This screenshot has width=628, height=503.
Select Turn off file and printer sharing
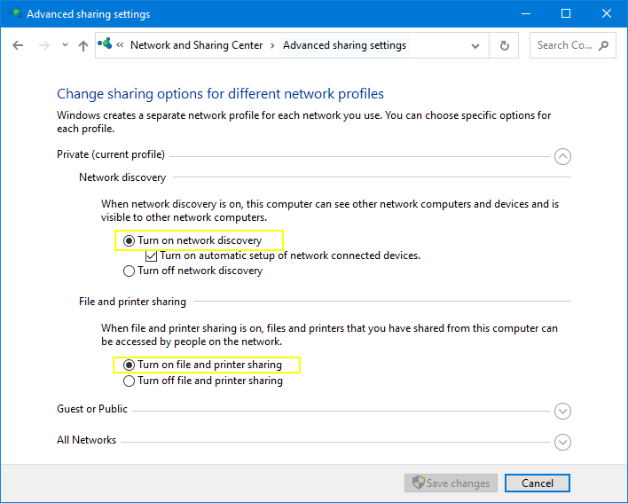[x=130, y=381]
